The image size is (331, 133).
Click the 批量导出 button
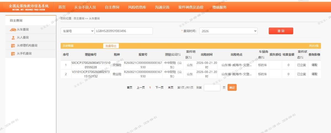[x=111, y=46]
